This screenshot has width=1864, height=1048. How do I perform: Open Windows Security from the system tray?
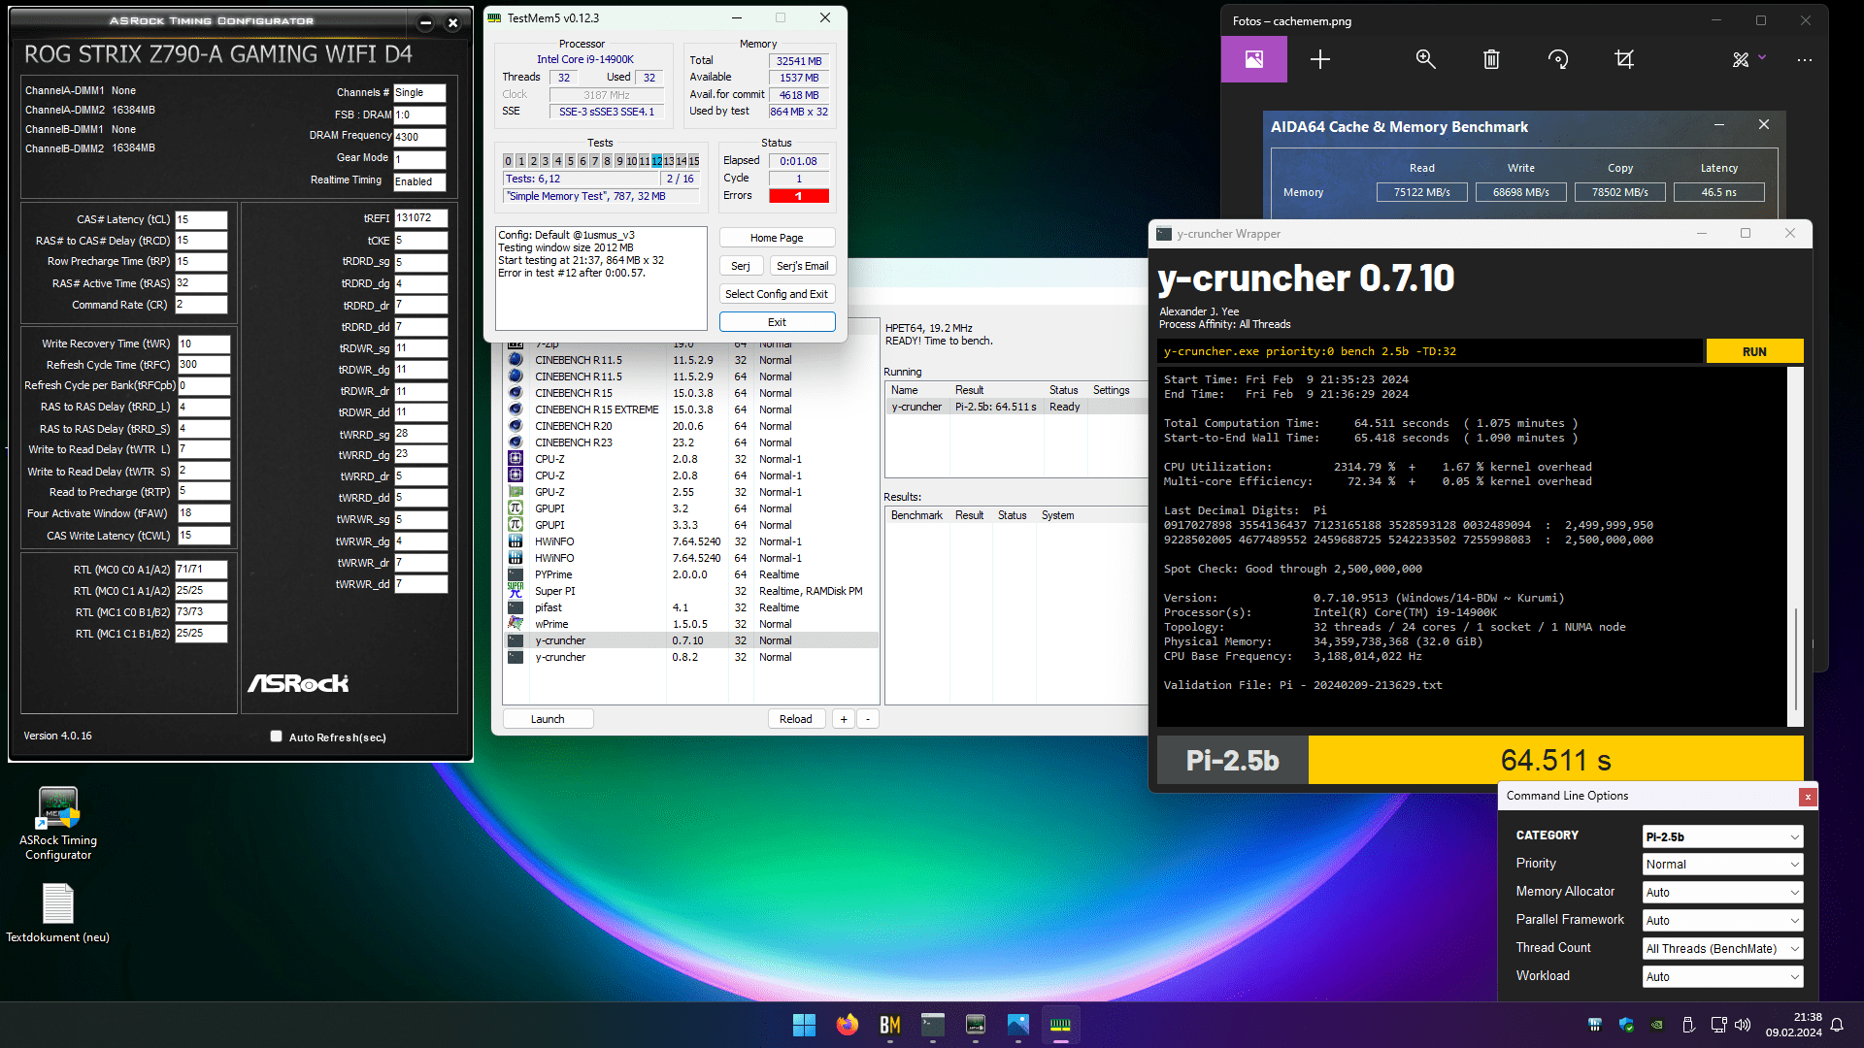(1626, 1025)
